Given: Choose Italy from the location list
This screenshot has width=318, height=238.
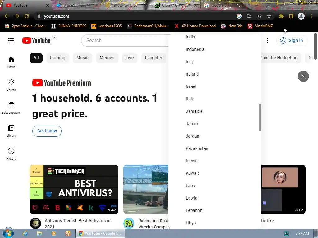Looking at the screenshot, I should (215, 99).
